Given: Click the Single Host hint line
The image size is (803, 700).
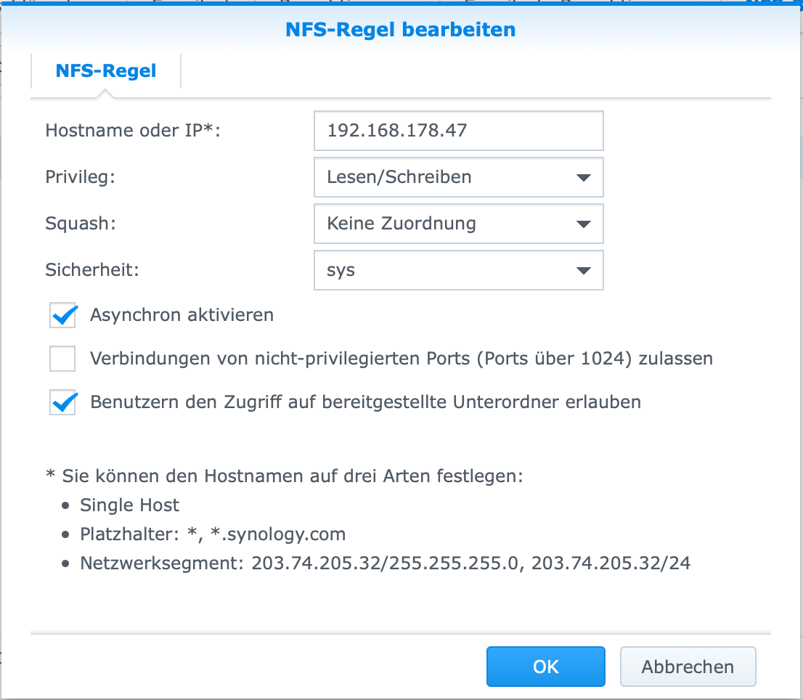Looking at the screenshot, I should (129, 505).
